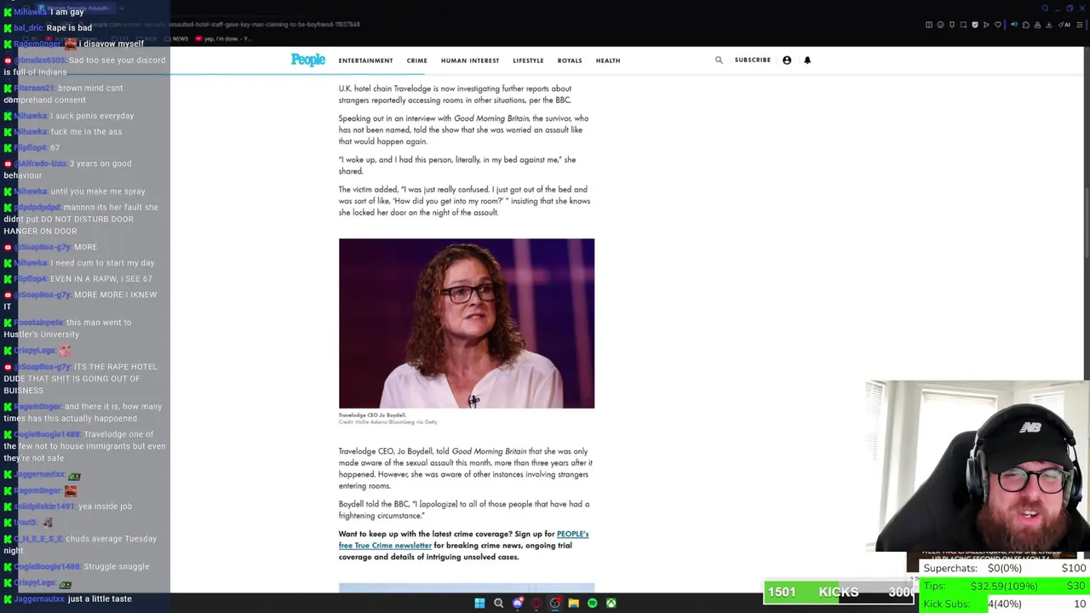
Task: Click the extensions cube icon in toolbar
Action: (1026, 25)
